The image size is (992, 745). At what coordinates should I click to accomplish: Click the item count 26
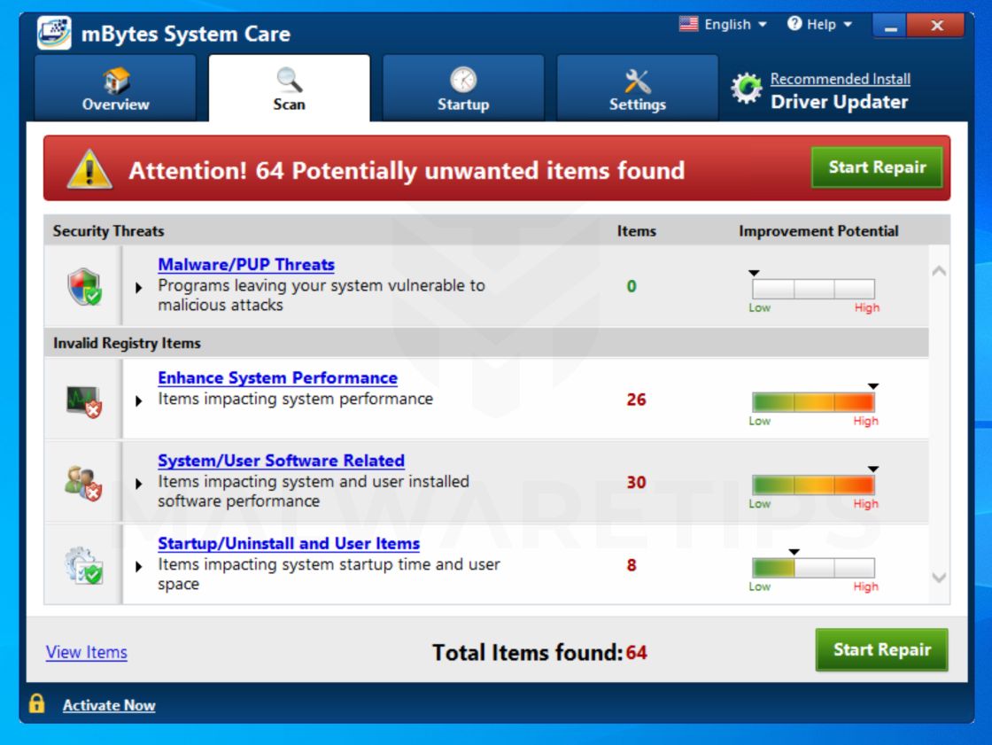click(636, 400)
